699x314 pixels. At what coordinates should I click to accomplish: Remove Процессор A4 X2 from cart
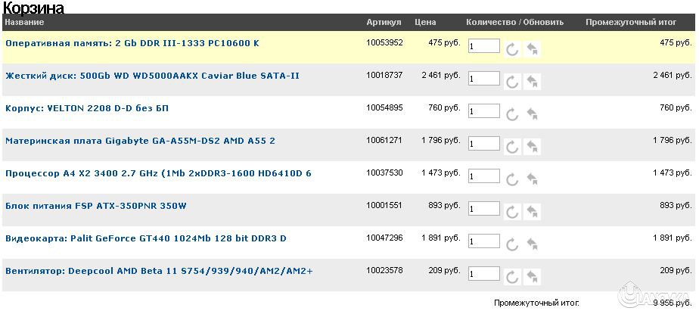coord(532,179)
